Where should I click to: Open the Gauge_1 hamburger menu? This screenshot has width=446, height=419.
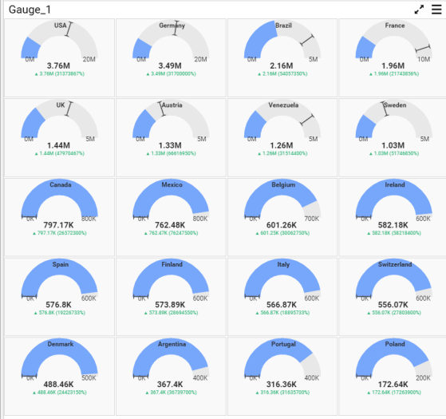click(x=436, y=10)
